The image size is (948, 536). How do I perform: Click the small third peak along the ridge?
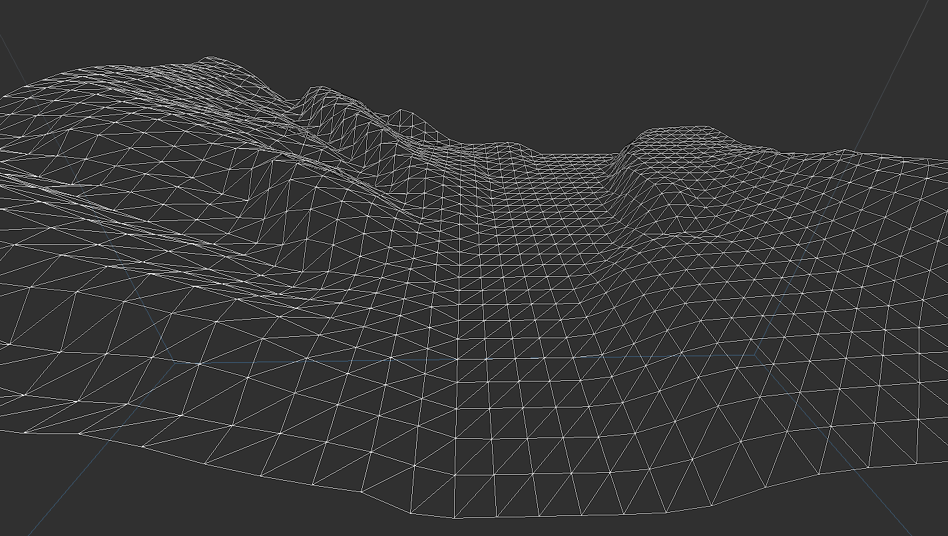[x=401, y=112]
